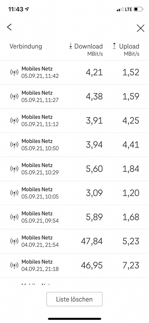Close the results list with X
149x323 pixels.
click(140, 28)
